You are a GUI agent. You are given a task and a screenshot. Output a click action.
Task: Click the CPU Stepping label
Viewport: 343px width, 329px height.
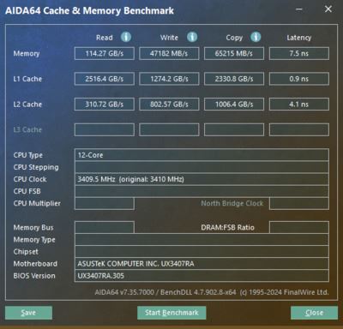click(36, 167)
